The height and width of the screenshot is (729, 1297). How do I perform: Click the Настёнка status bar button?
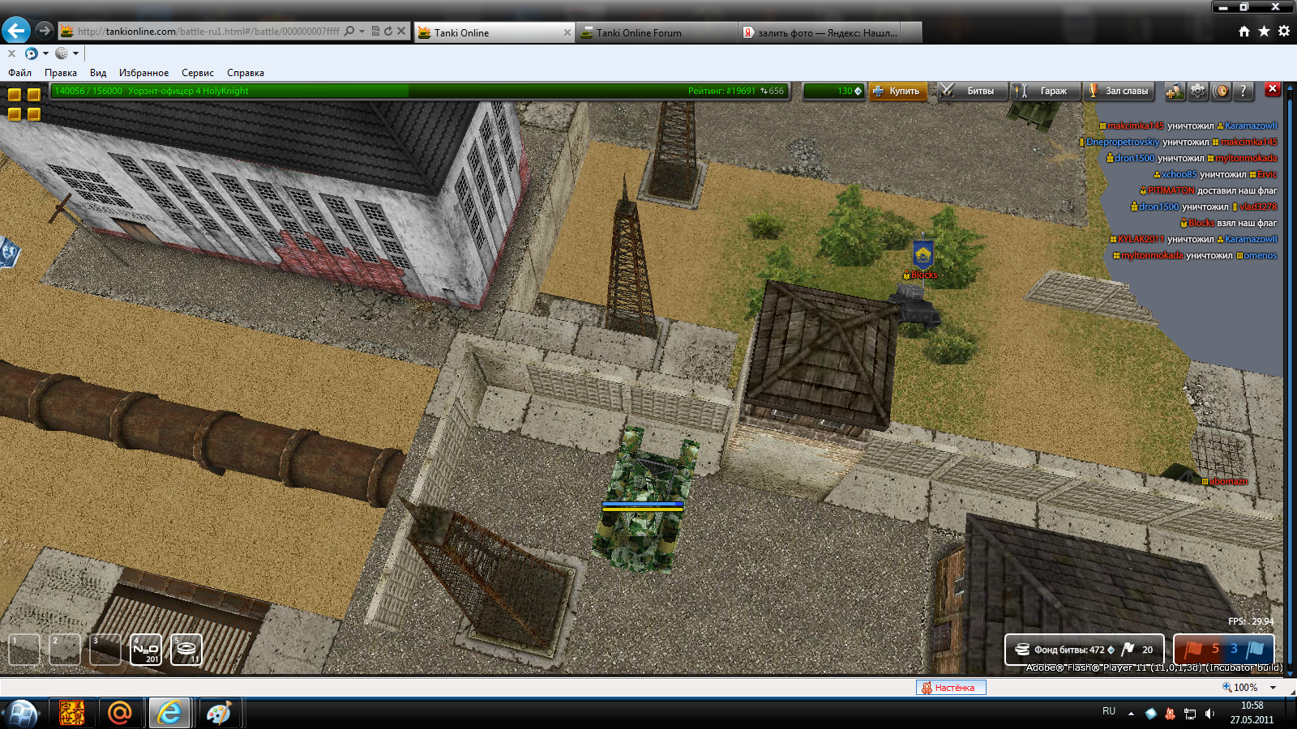(951, 688)
